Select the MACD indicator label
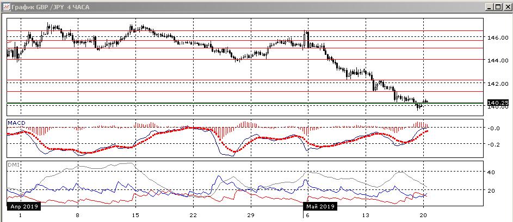The height and width of the screenshot is (222, 513). pyautogui.click(x=16, y=123)
